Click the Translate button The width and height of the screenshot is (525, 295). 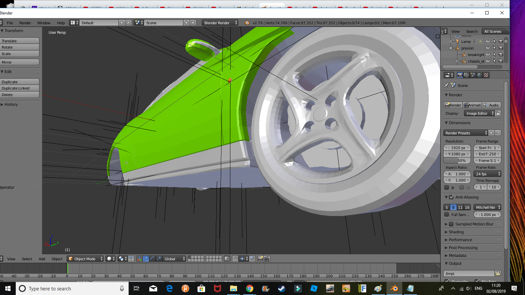[x=20, y=41]
